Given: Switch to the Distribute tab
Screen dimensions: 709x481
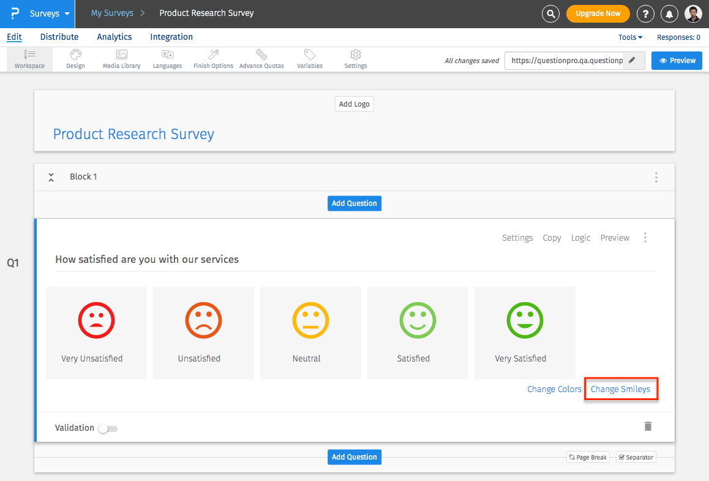Looking at the screenshot, I should pyautogui.click(x=59, y=37).
